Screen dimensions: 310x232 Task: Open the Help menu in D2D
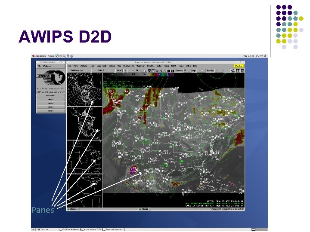pyautogui.click(x=195, y=66)
